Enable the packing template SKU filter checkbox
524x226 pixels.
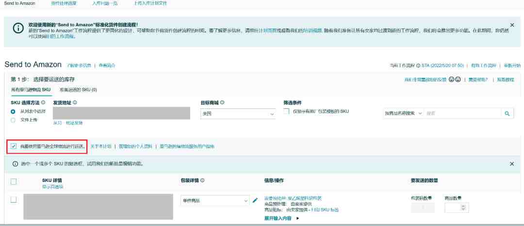[287, 112]
